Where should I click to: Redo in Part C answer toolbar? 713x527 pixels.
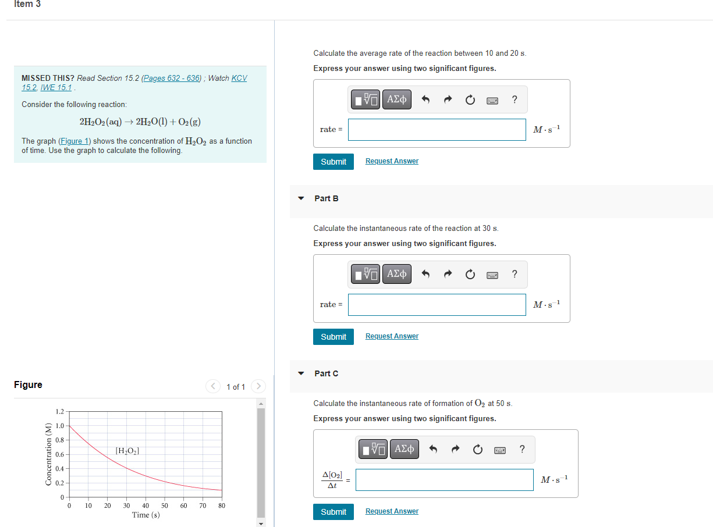pos(456,450)
